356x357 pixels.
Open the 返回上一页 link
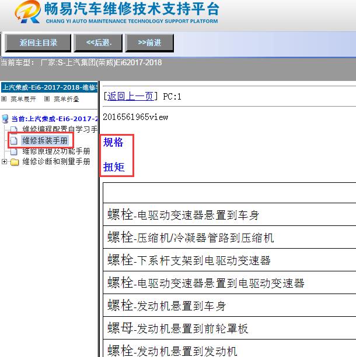point(130,96)
